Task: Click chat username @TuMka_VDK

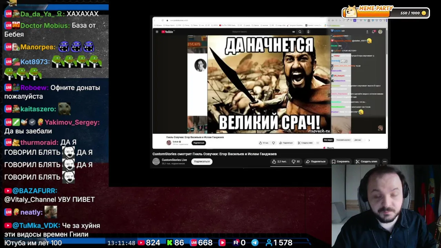Action: click(x=36, y=226)
